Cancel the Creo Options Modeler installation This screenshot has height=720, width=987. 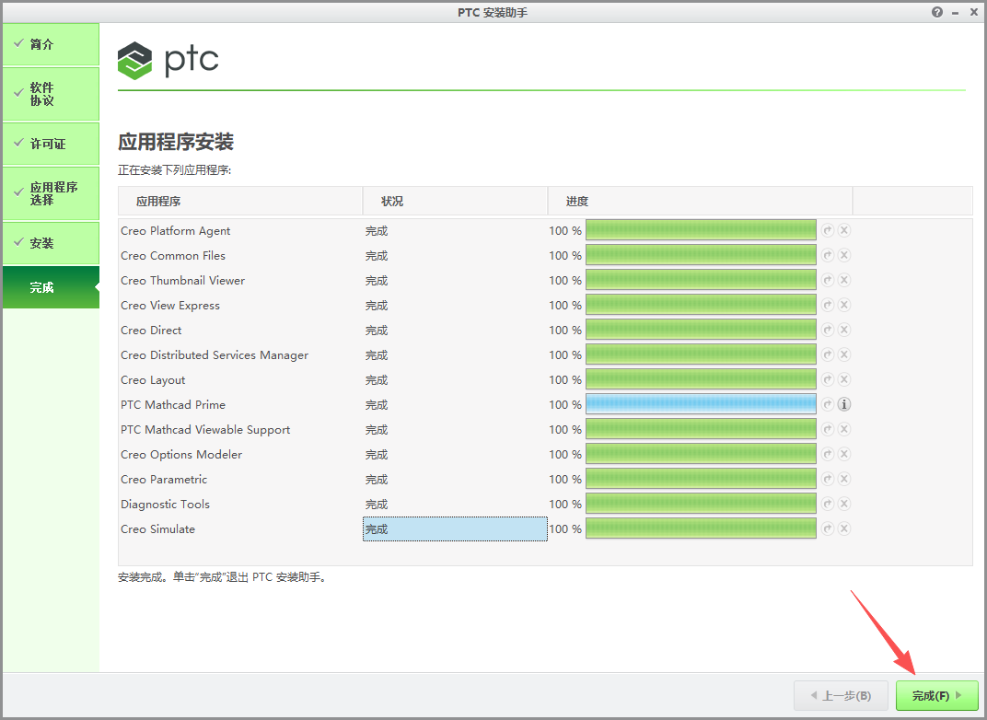[x=845, y=454]
